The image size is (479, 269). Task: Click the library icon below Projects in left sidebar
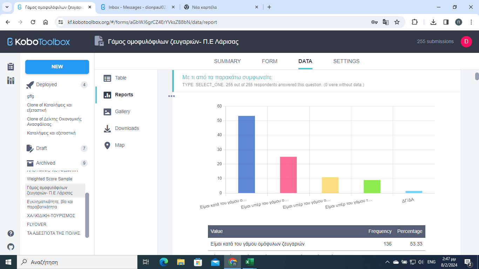click(x=11, y=80)
